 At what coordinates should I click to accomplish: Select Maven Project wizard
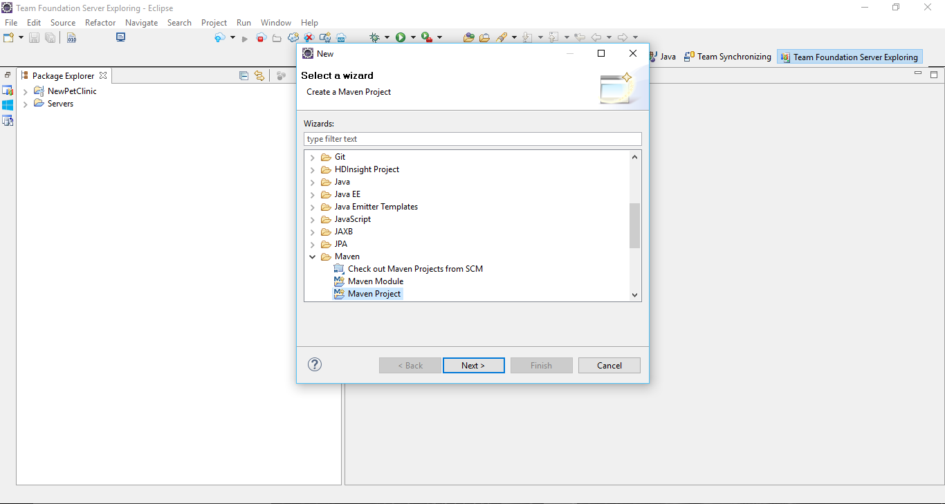pos(367,294)
